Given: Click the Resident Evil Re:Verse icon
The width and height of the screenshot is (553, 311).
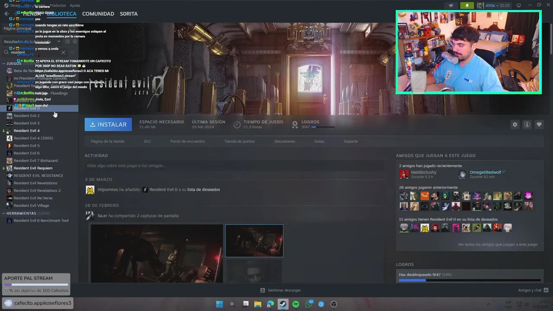Looking at the screenshot, I should pyautogui.click(x=10, y=198).
